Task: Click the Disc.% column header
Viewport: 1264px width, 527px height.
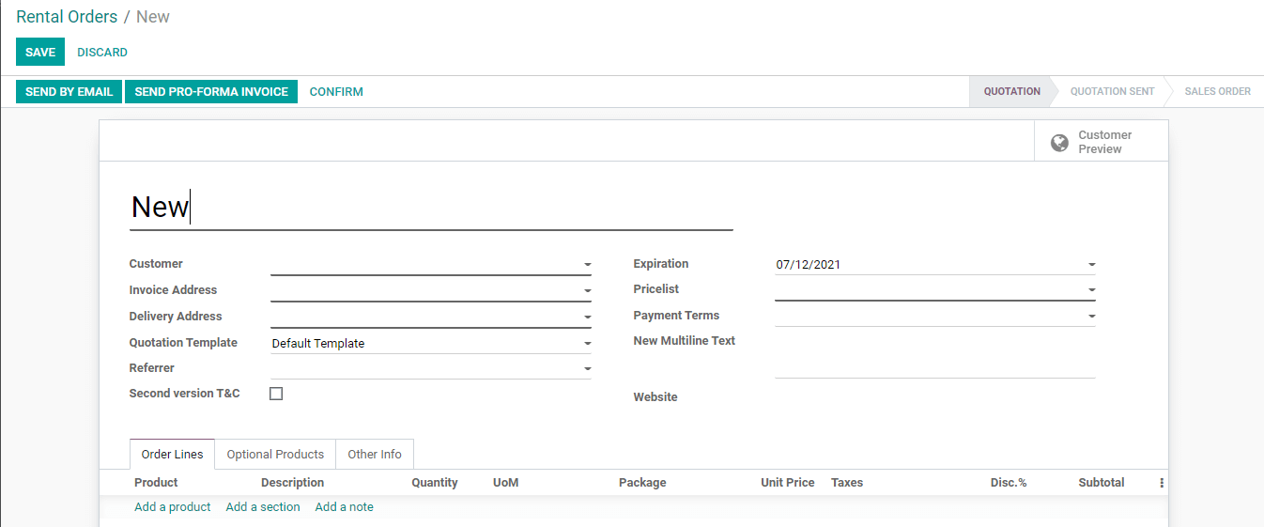Action: click(x=1009, y=483)
